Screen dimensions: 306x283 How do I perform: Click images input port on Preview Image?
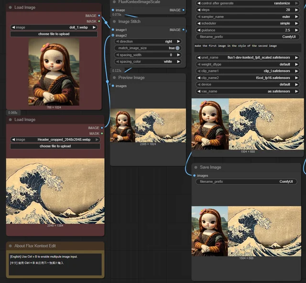click(x=113, y=86)
